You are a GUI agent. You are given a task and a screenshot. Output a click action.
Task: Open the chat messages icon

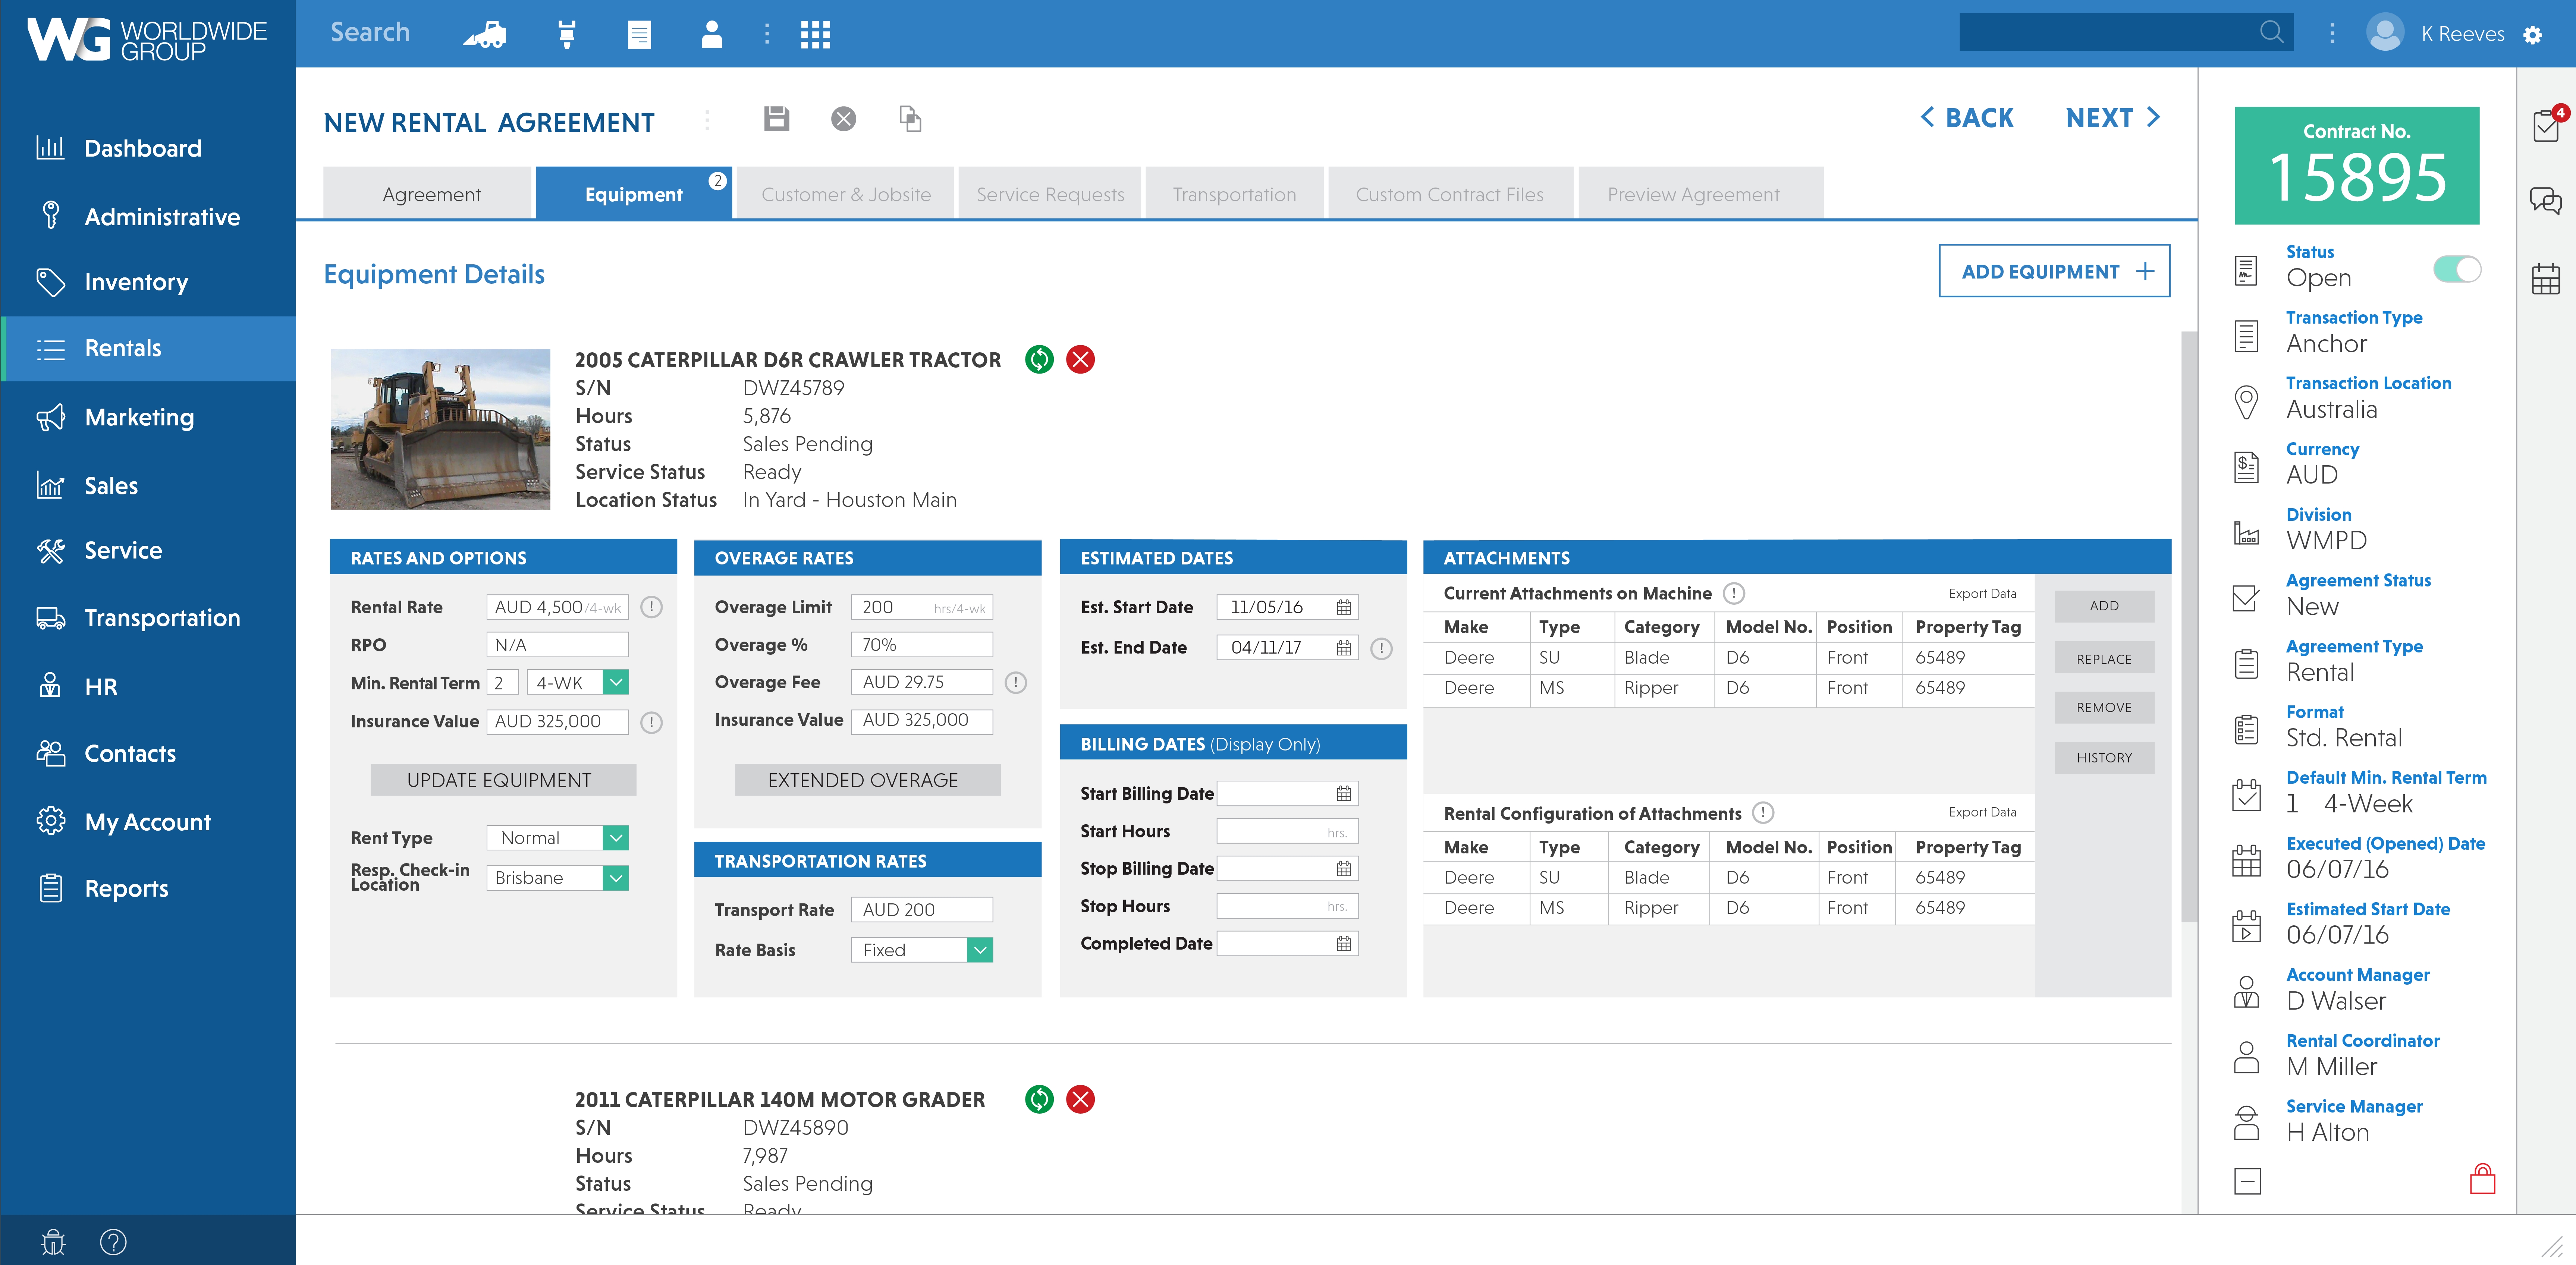pyautogui.click(x=2546, y=201)
